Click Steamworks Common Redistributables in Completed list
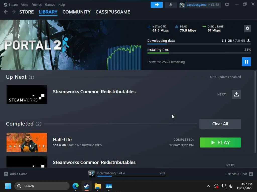This screenshot has width=257, height=192. pos(94,162)
